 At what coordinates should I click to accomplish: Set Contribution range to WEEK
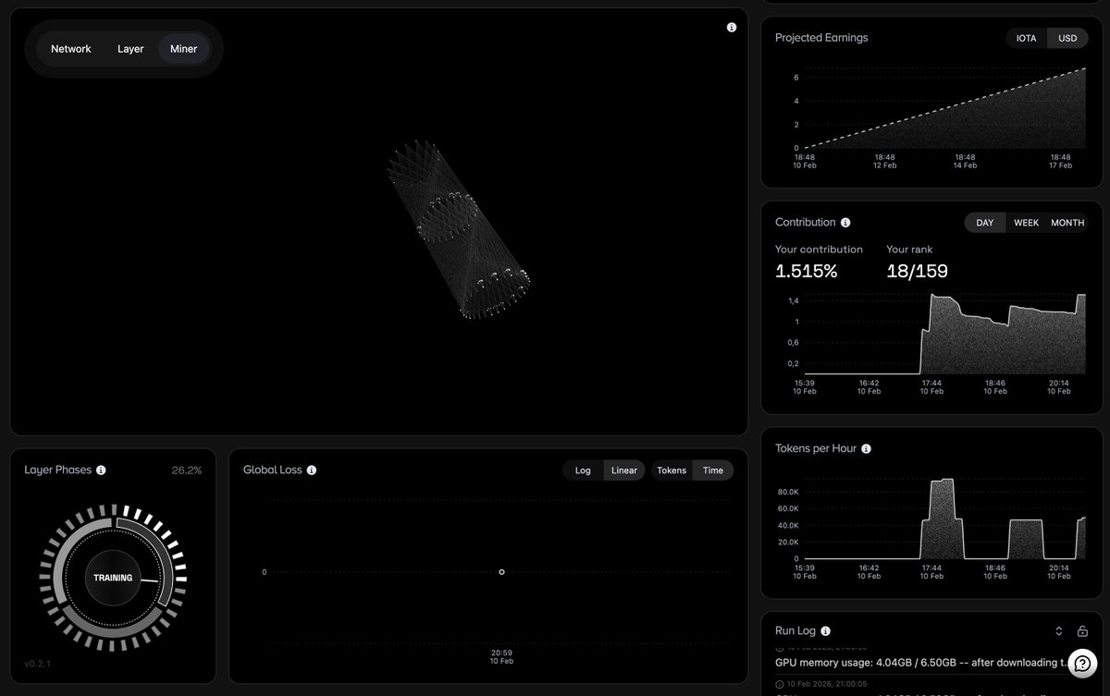coord(1027,223)
